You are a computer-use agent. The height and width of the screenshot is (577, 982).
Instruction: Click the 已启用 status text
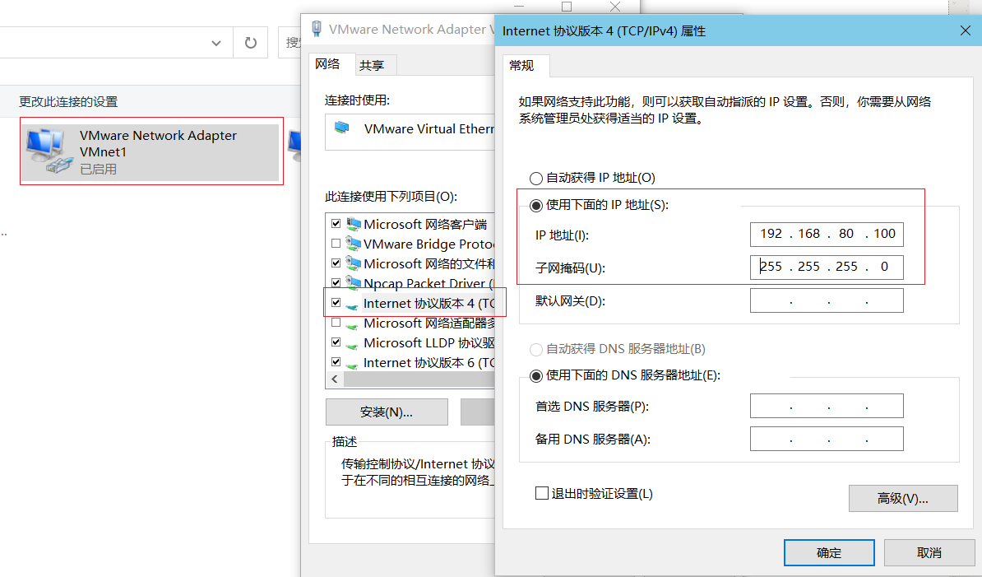pos(99,170)
